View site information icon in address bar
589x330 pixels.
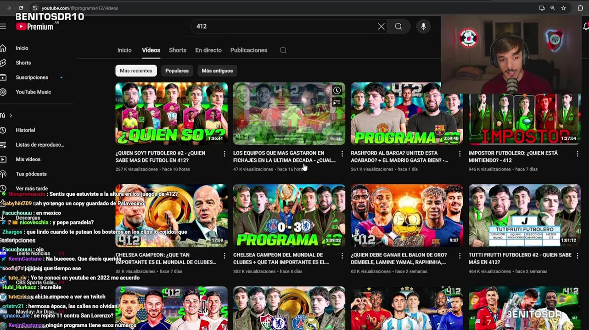(x=35, y=8)
